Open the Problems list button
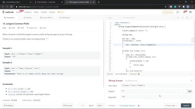The height and width of the screenshot is (109, 195). point(8,106)
